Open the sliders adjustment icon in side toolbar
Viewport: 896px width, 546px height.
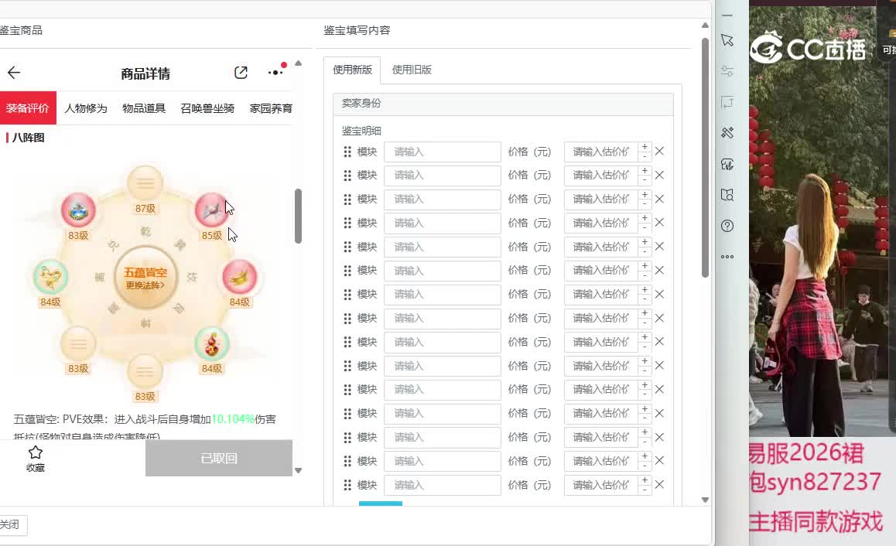coord(727,71)
